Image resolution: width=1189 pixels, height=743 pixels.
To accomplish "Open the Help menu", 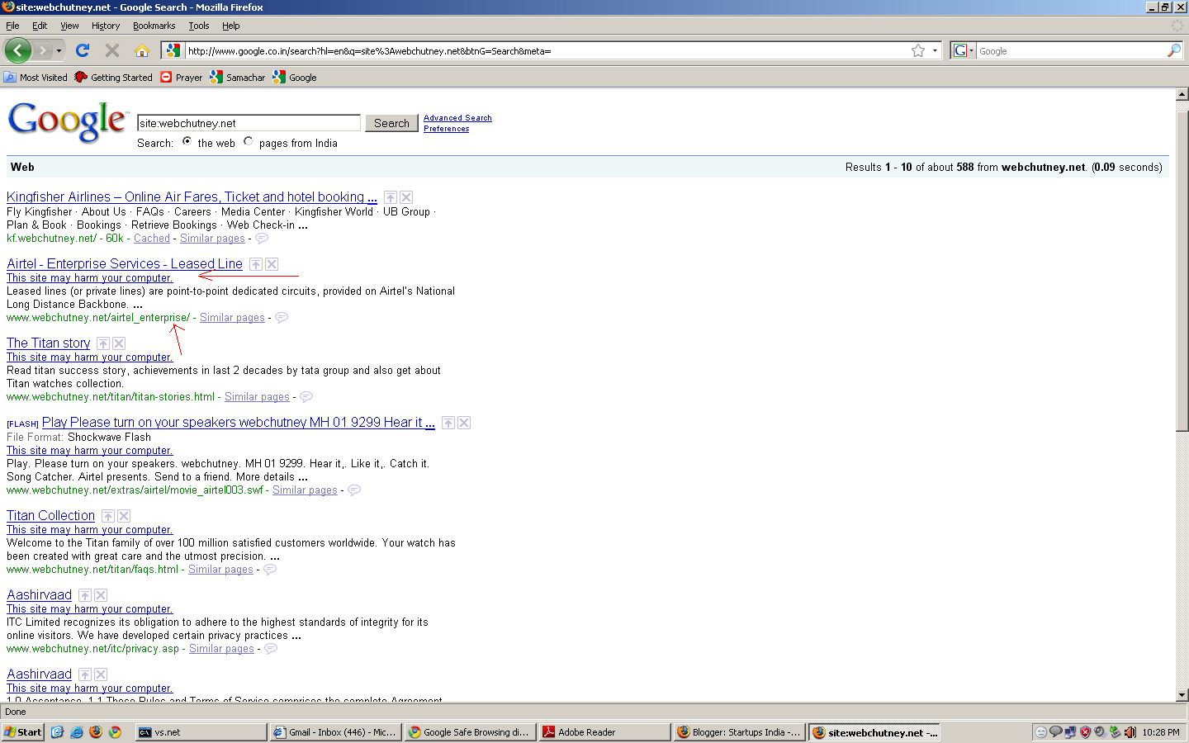I will (231, 26).
